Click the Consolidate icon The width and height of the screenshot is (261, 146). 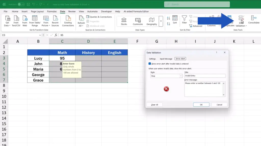coord(254,18)
